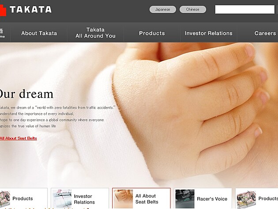278x209 pixels.
Task: Open Products in the top navigation bar
Action: 152,33
